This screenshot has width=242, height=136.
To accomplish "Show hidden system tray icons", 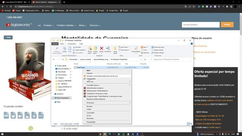I will coord(217,134).
